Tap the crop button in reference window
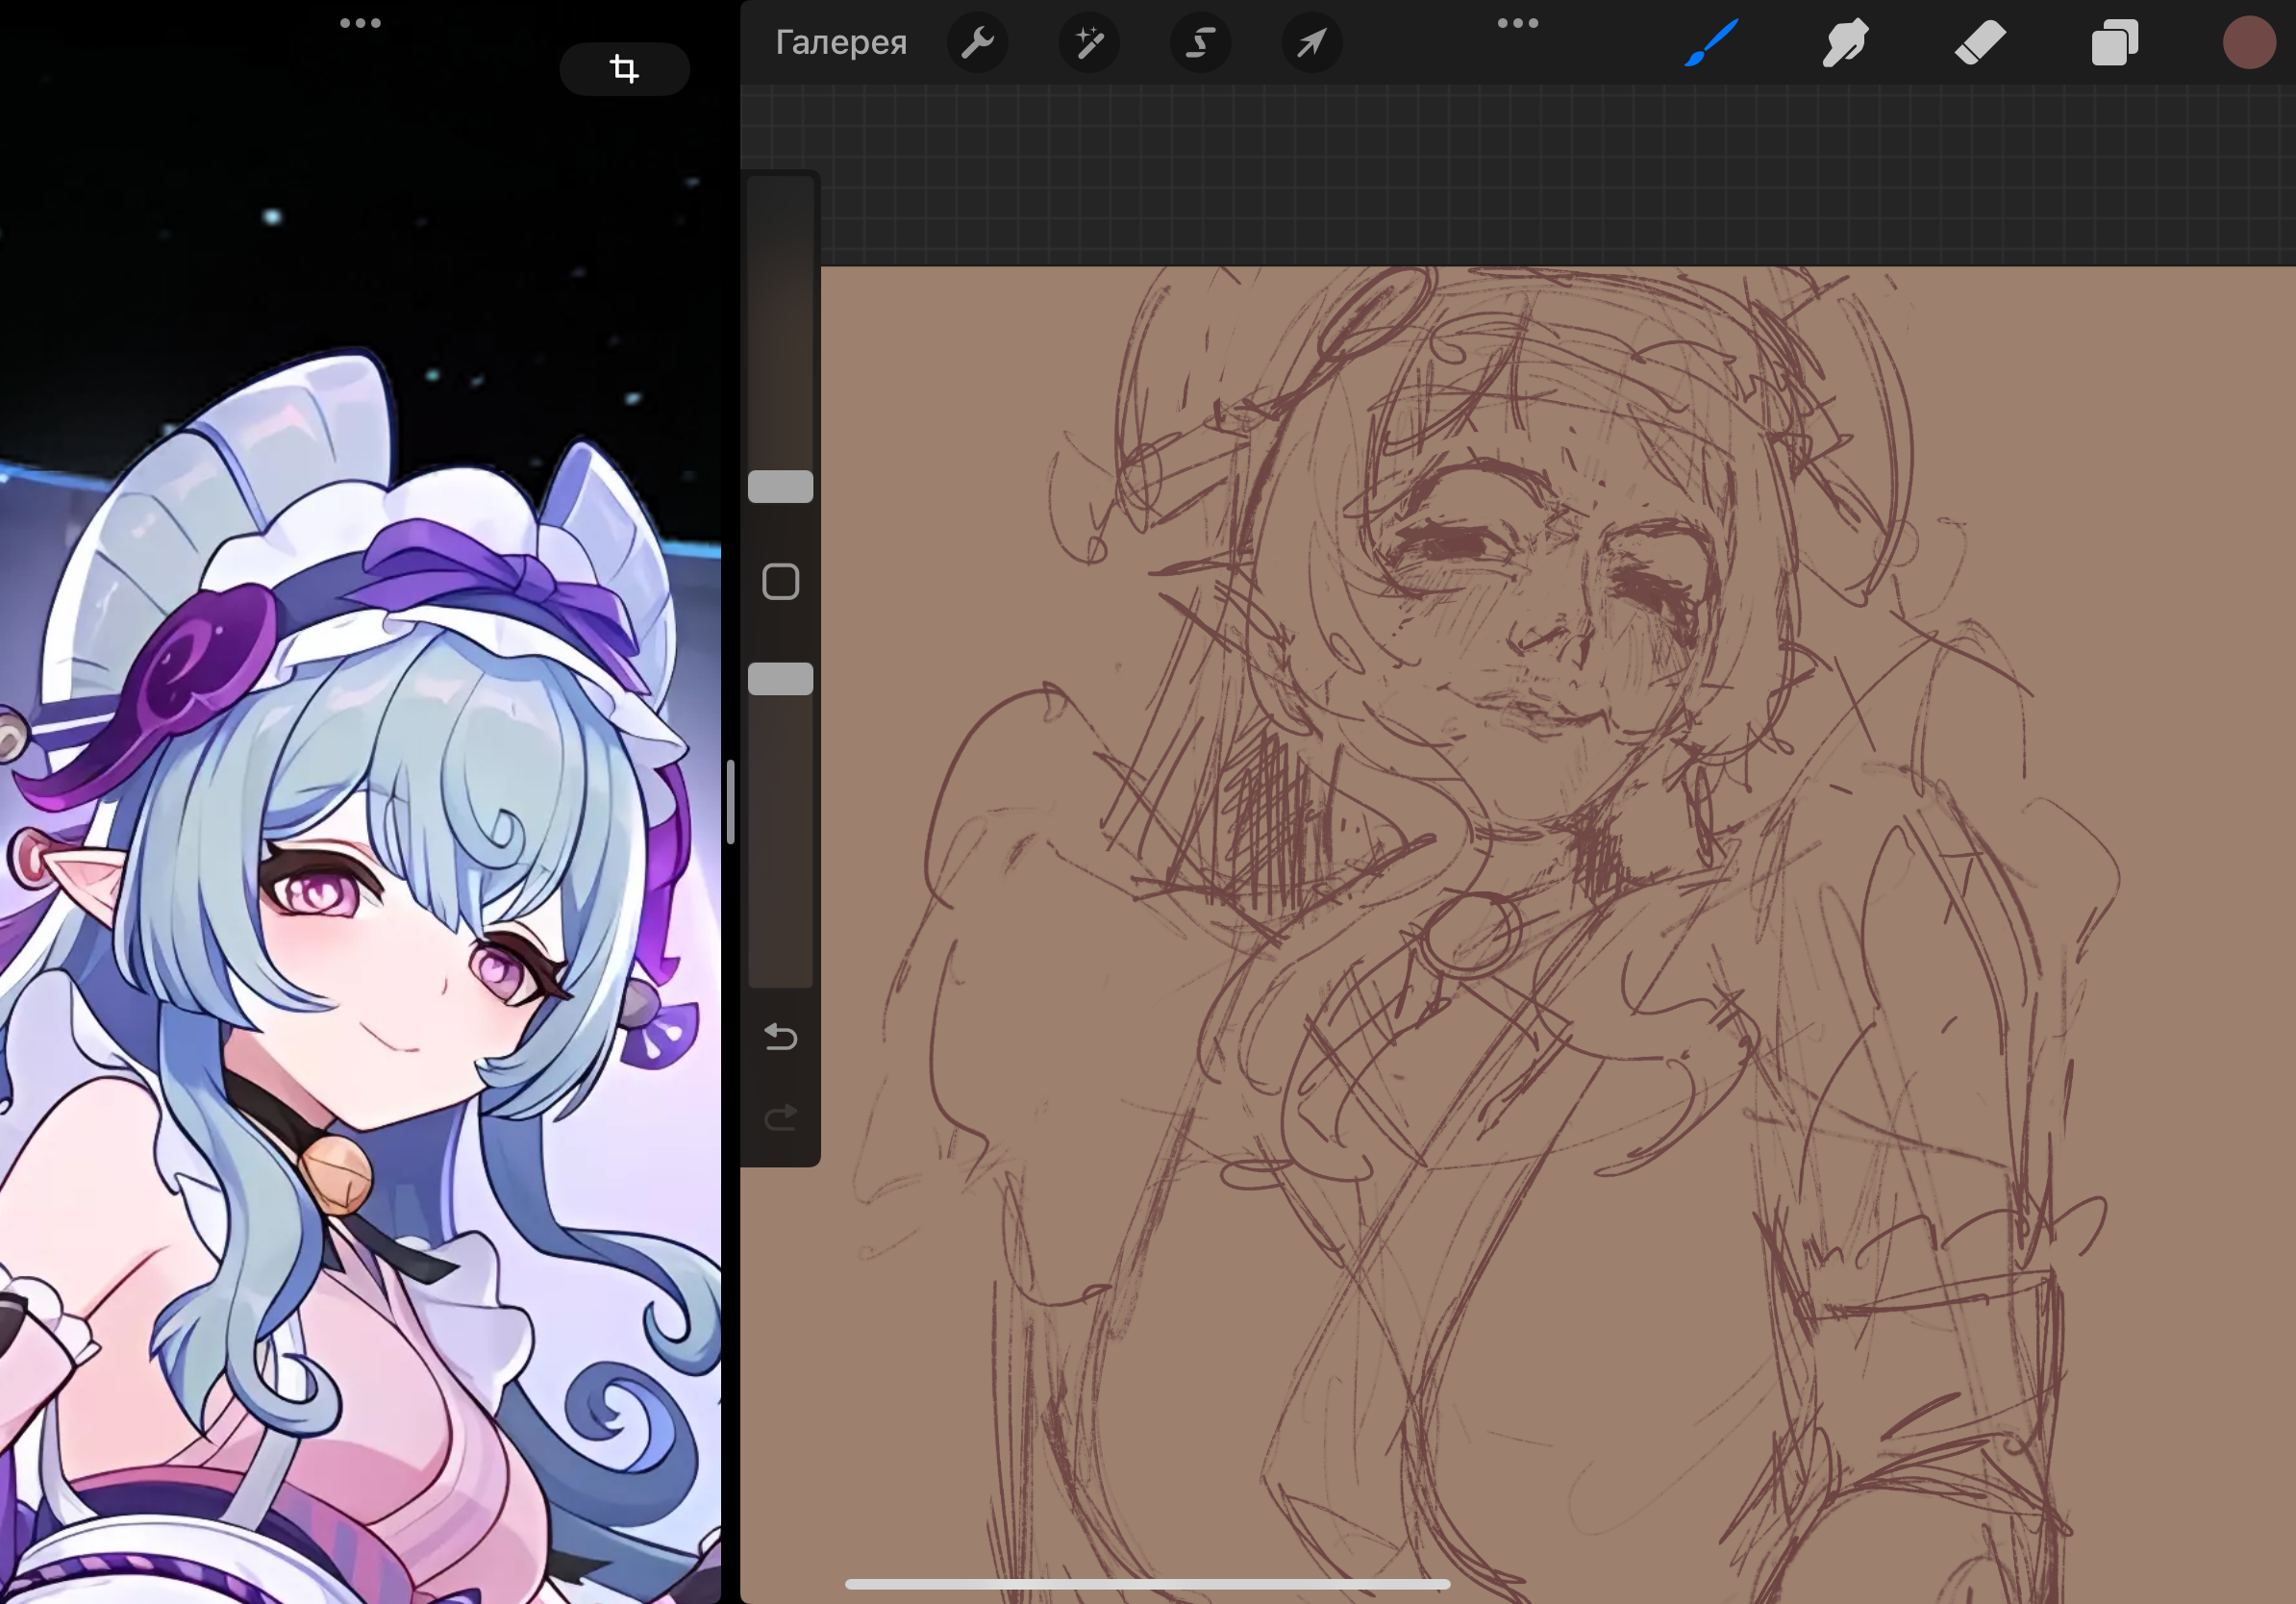The height and width of the screenshot is (1604, 2296). click(x=624, y=69)
